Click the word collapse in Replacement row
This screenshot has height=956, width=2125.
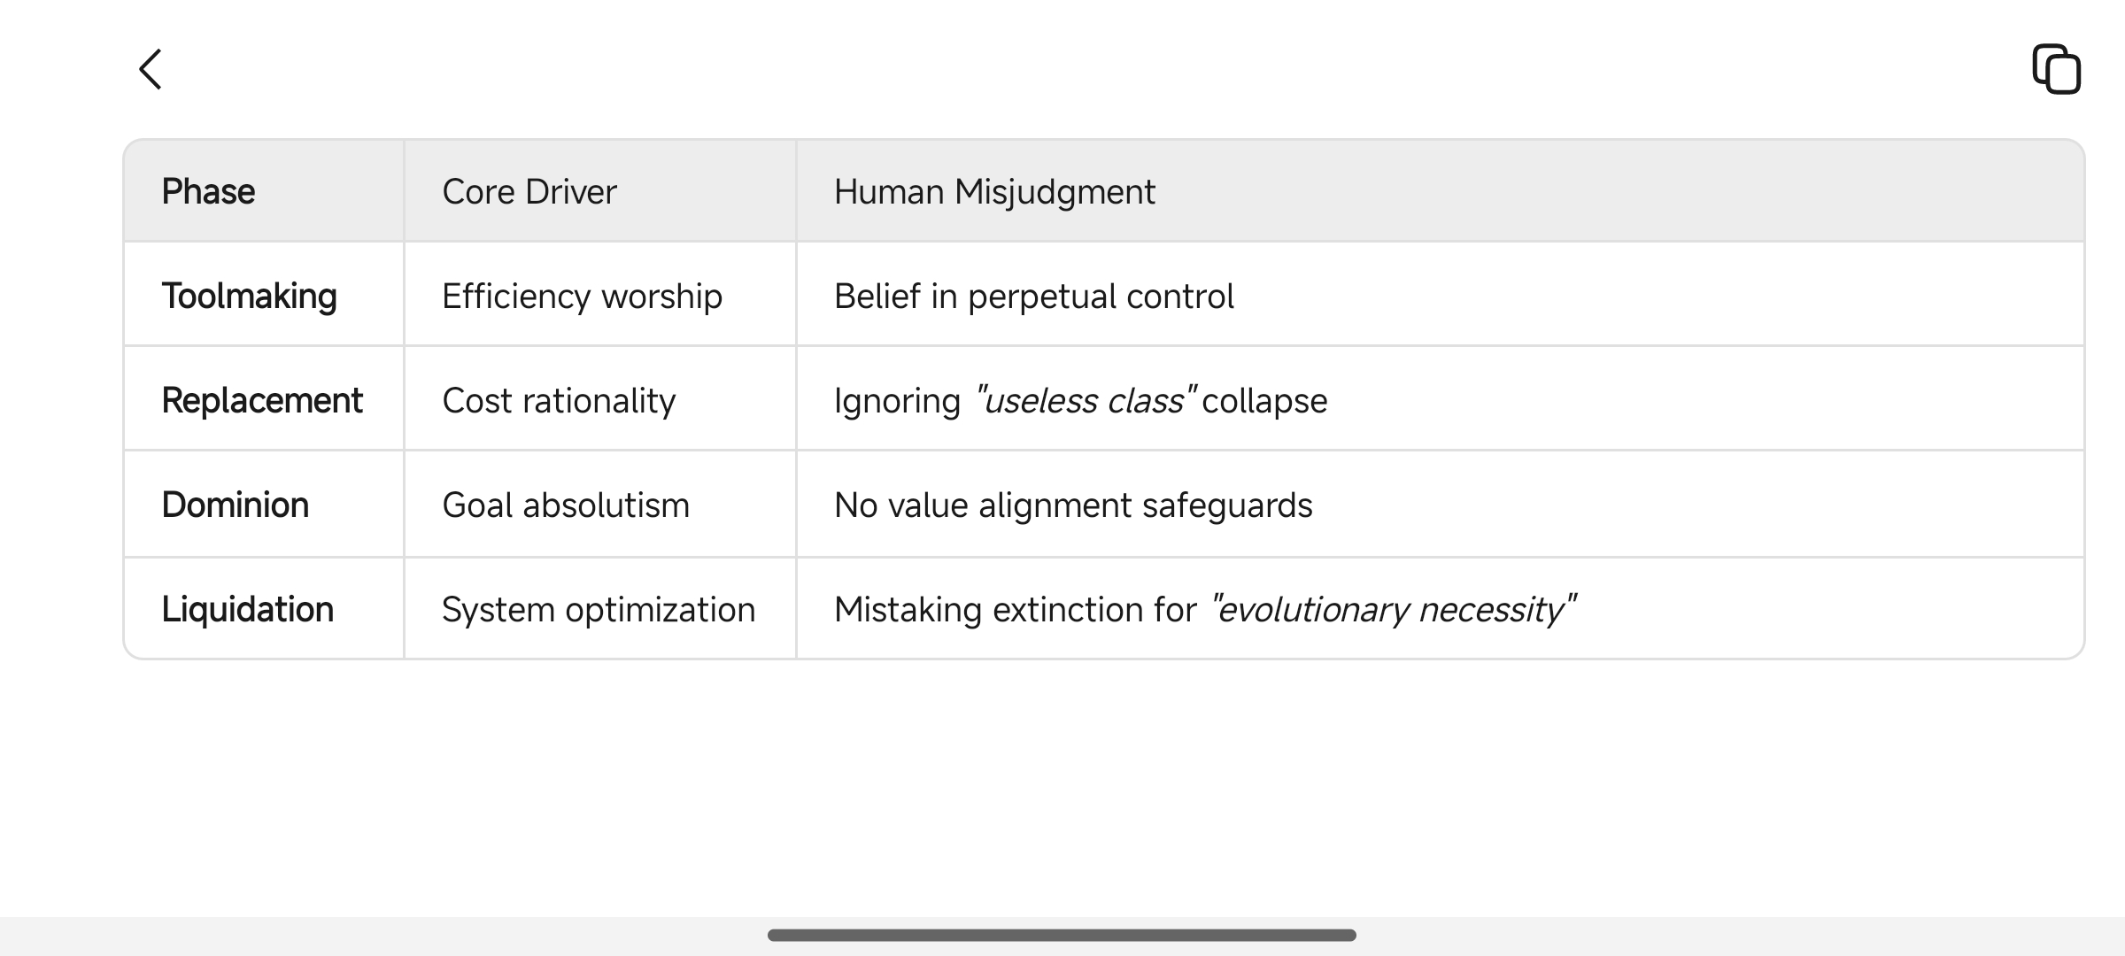[x=1264, y=400]
